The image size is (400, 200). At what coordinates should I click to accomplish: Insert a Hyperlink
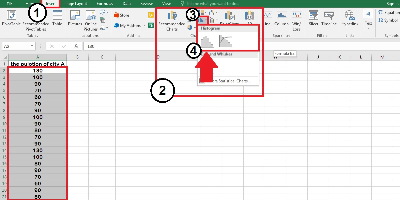[x=350, y=19]
